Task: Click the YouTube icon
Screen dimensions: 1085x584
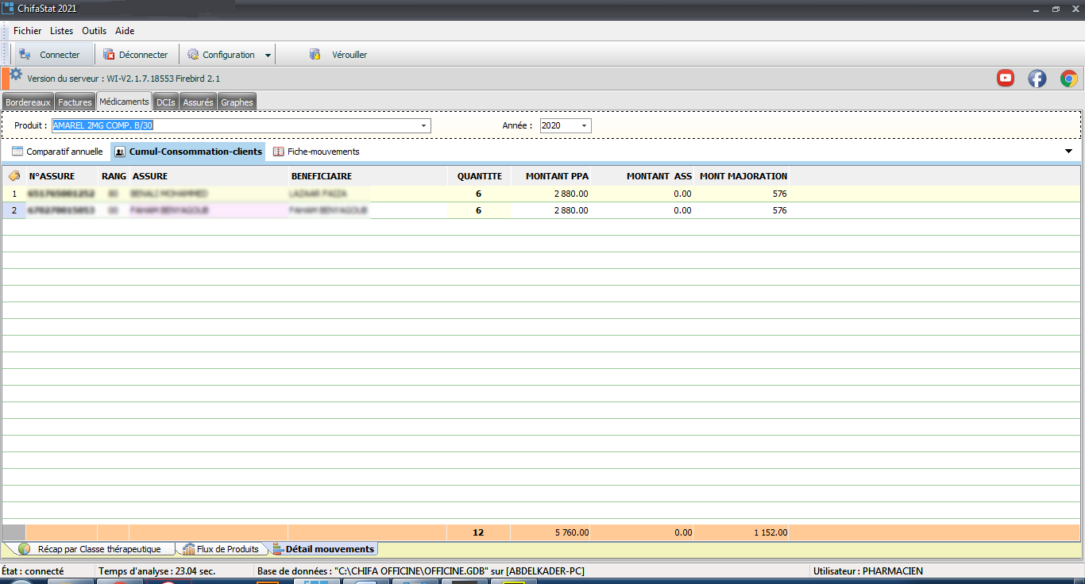Action: click(x=1006, y=78)
